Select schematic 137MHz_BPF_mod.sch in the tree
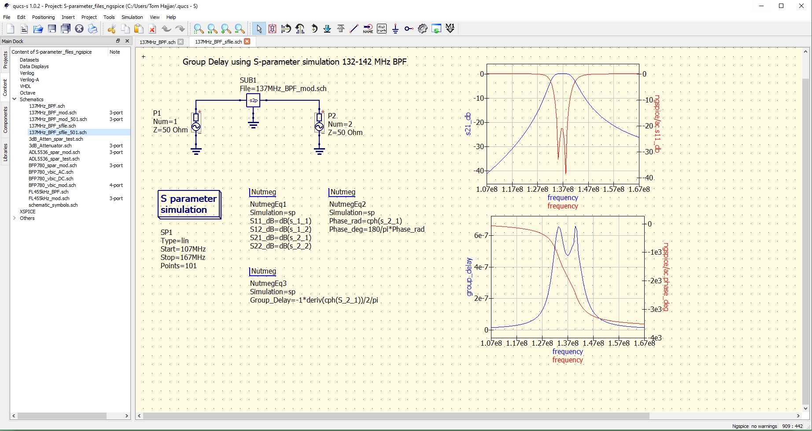 click(52, 113)
